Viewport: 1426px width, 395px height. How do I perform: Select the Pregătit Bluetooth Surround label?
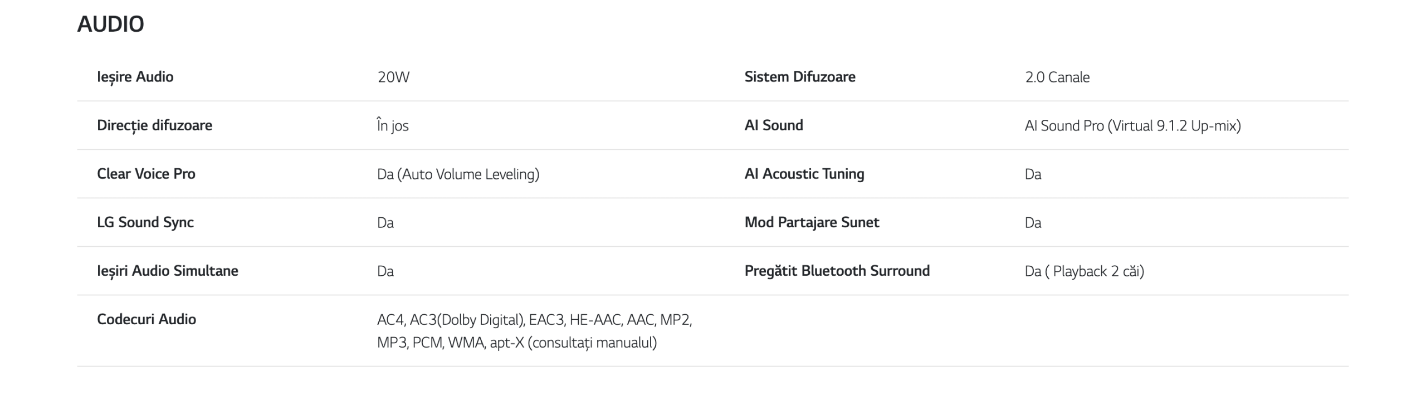[837, 271]
